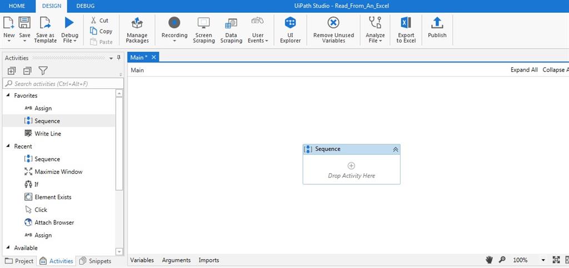Click Export to Excel
569x268 pixels.
[x=406, y=31]
